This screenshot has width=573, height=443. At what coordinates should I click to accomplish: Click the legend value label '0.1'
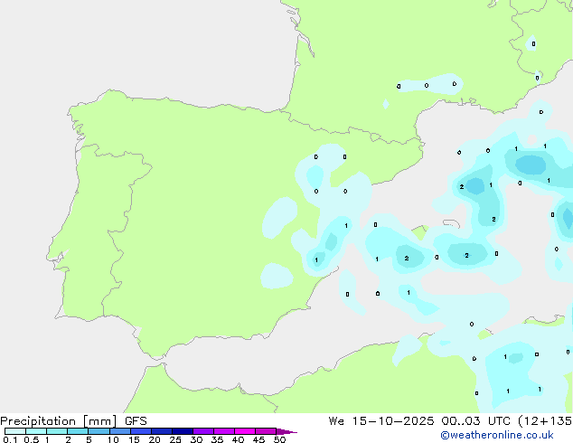(x=10, y=439)
